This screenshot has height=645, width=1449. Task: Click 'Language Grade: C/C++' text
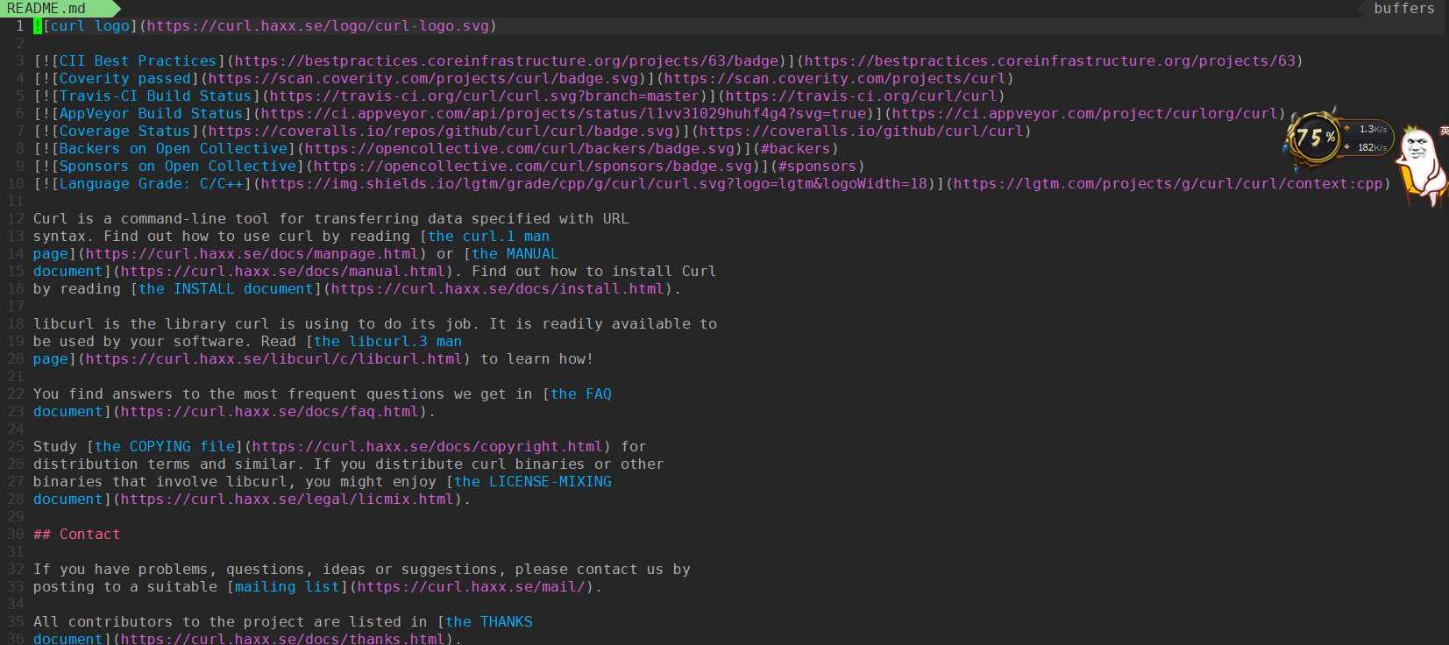coord(152,183)
